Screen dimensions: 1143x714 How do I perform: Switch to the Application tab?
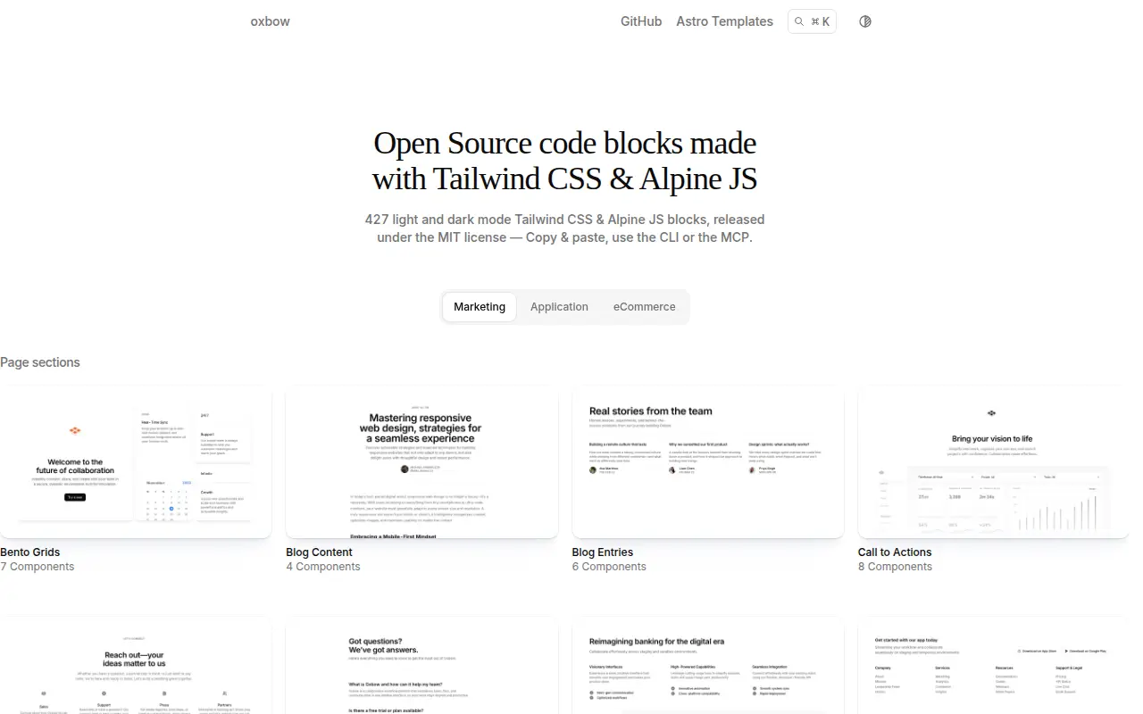559,307
